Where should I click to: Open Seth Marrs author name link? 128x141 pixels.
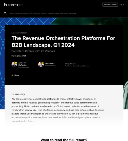(50, 63)
